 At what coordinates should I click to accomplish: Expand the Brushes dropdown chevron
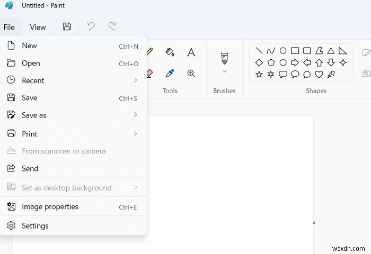(225, 71)
